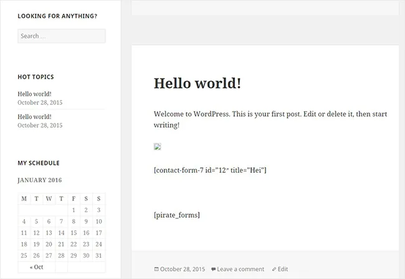Image resolution: width=405 pixels, height=279 pixels.
Task: Click the "October 28, 2015" footer date link
Action: pos(182,270)
